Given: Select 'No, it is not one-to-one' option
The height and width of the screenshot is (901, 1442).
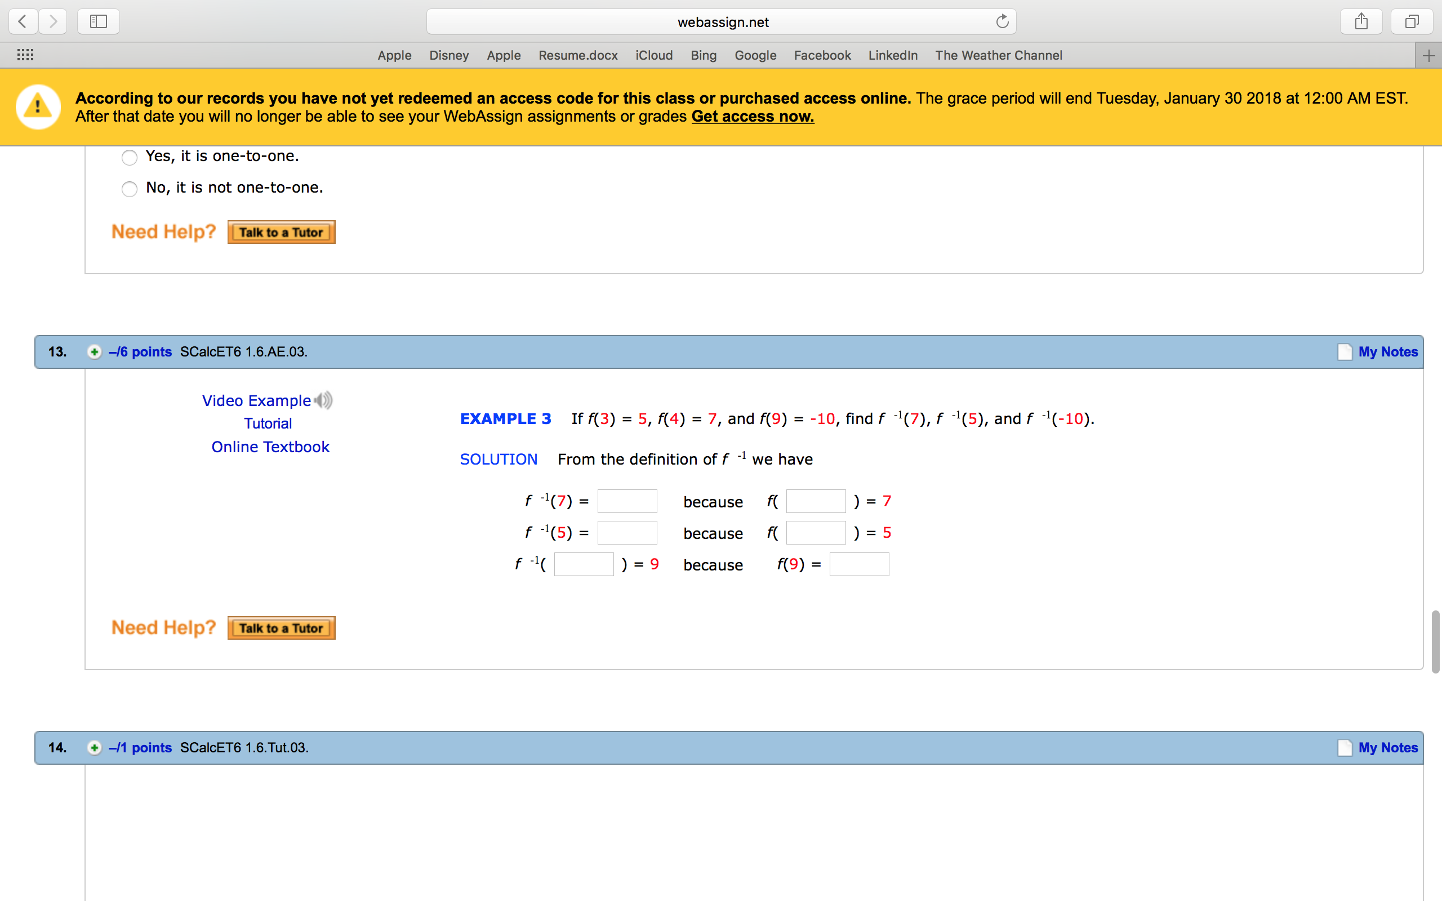Looking at the screenshot, I should [130, 189].
